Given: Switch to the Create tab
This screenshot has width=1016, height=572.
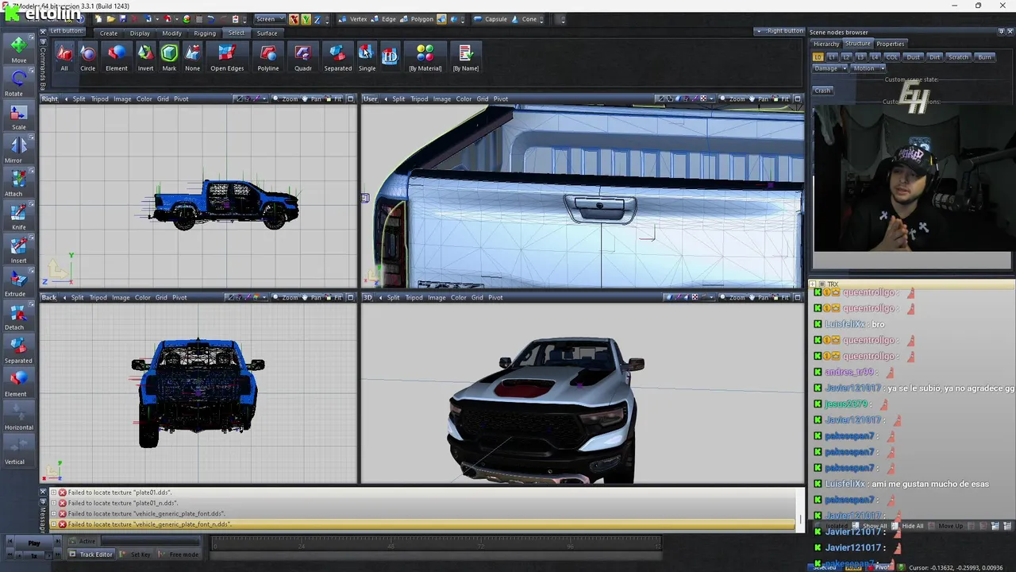Looking at the screenshot, I should pos(109,33).
